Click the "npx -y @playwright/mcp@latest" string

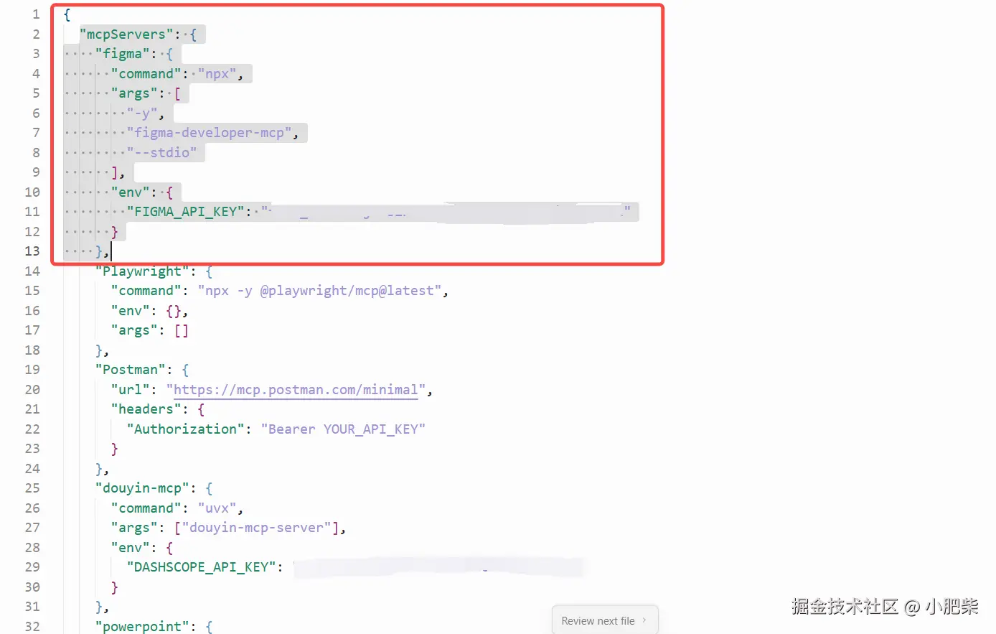click(319, 291)
